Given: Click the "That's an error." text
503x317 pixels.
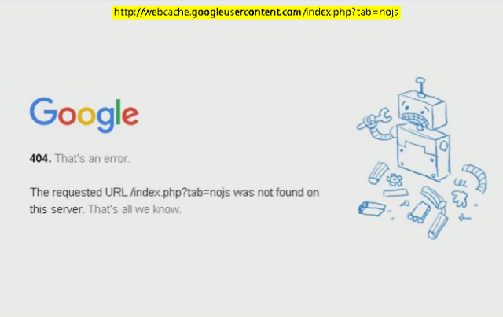Looking at the screenshot, I should click(92, 158).
